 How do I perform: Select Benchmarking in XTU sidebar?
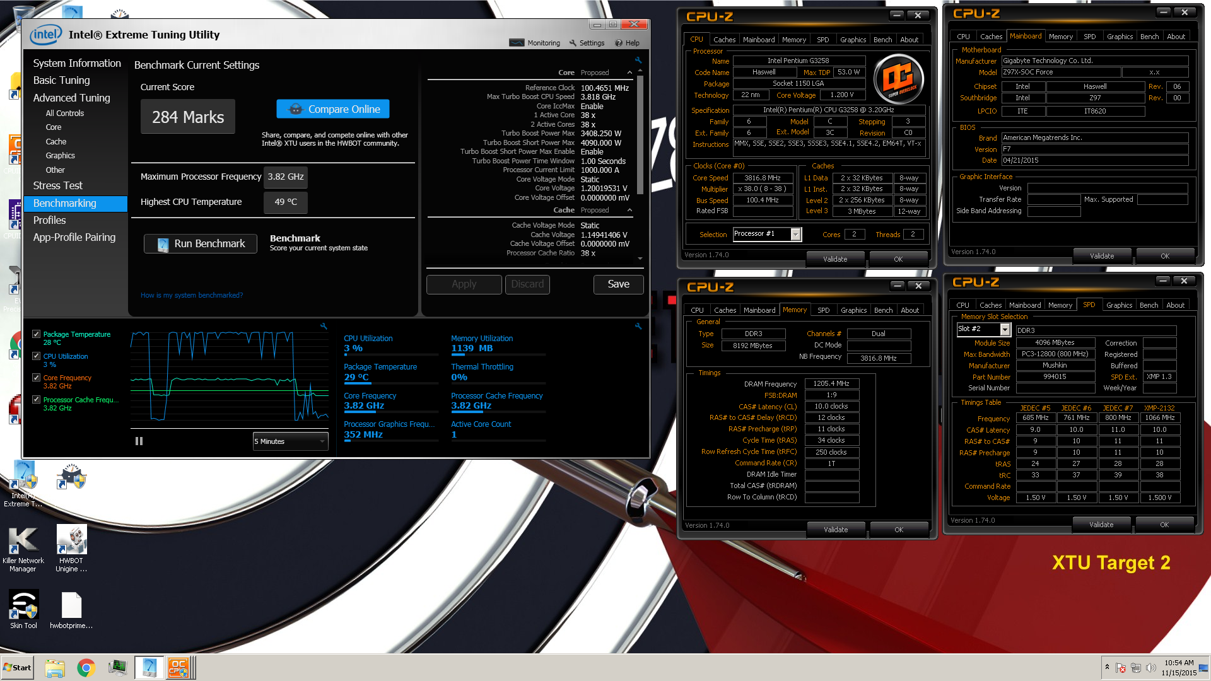76,203
